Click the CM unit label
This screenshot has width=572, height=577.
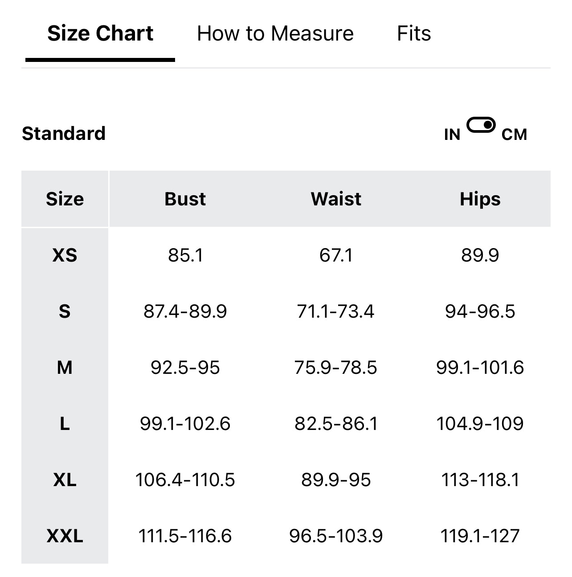[514, 134]
